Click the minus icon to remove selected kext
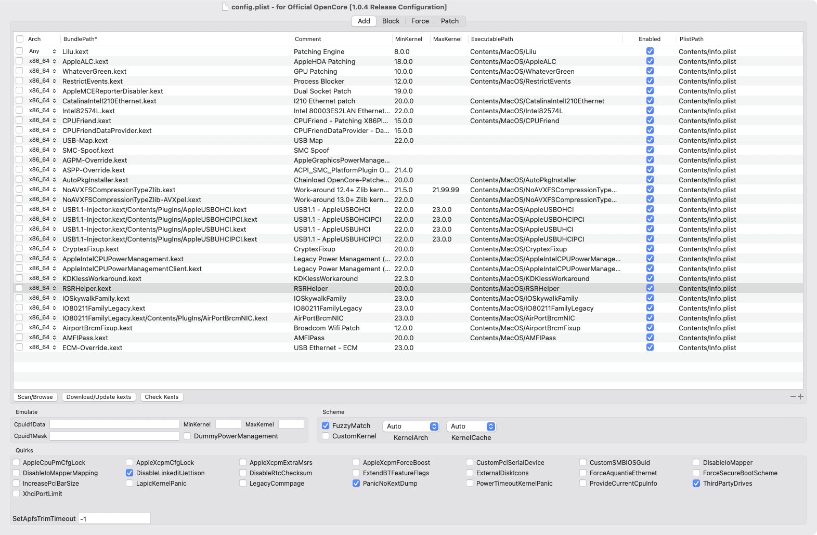This screenshot has width=817, height=535. (793, 397)
